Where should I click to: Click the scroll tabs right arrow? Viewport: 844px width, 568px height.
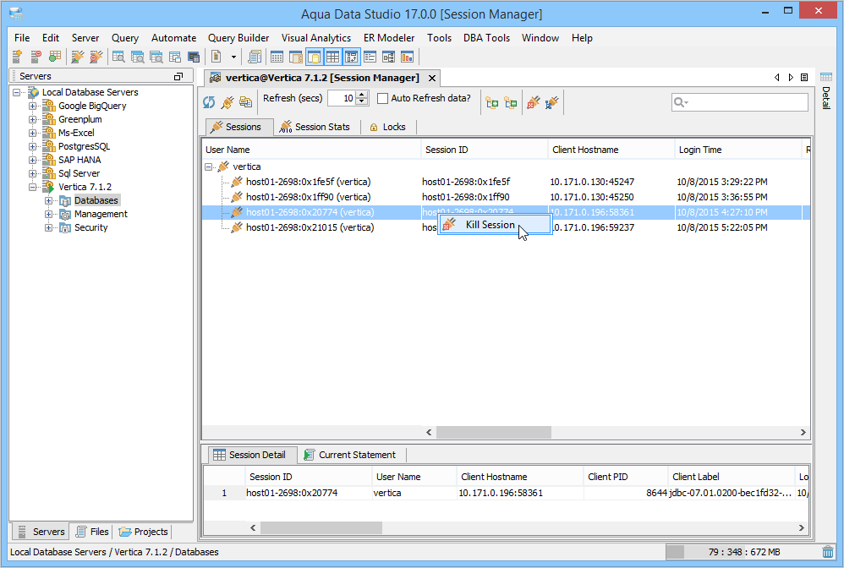(791, 78)
